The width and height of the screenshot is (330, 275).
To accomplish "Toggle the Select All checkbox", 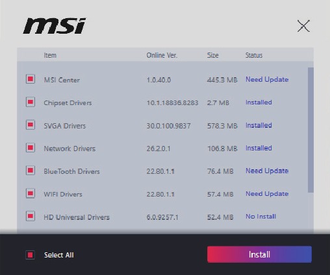I will [30, 255].
